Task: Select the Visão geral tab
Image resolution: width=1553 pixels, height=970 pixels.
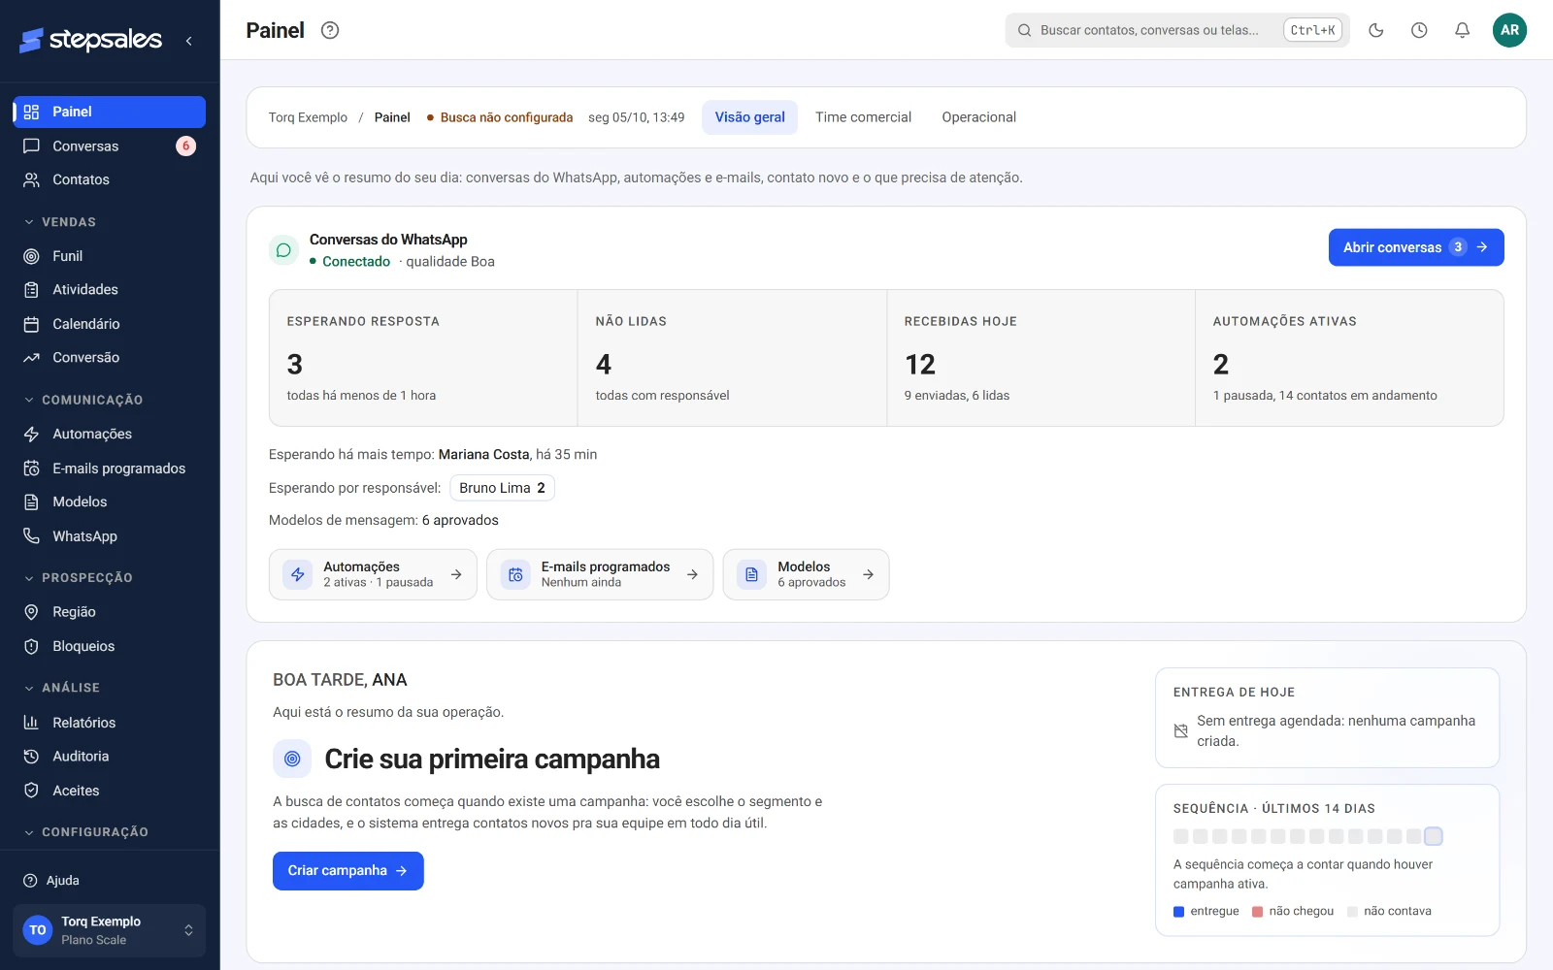Action: pos(749,117)
